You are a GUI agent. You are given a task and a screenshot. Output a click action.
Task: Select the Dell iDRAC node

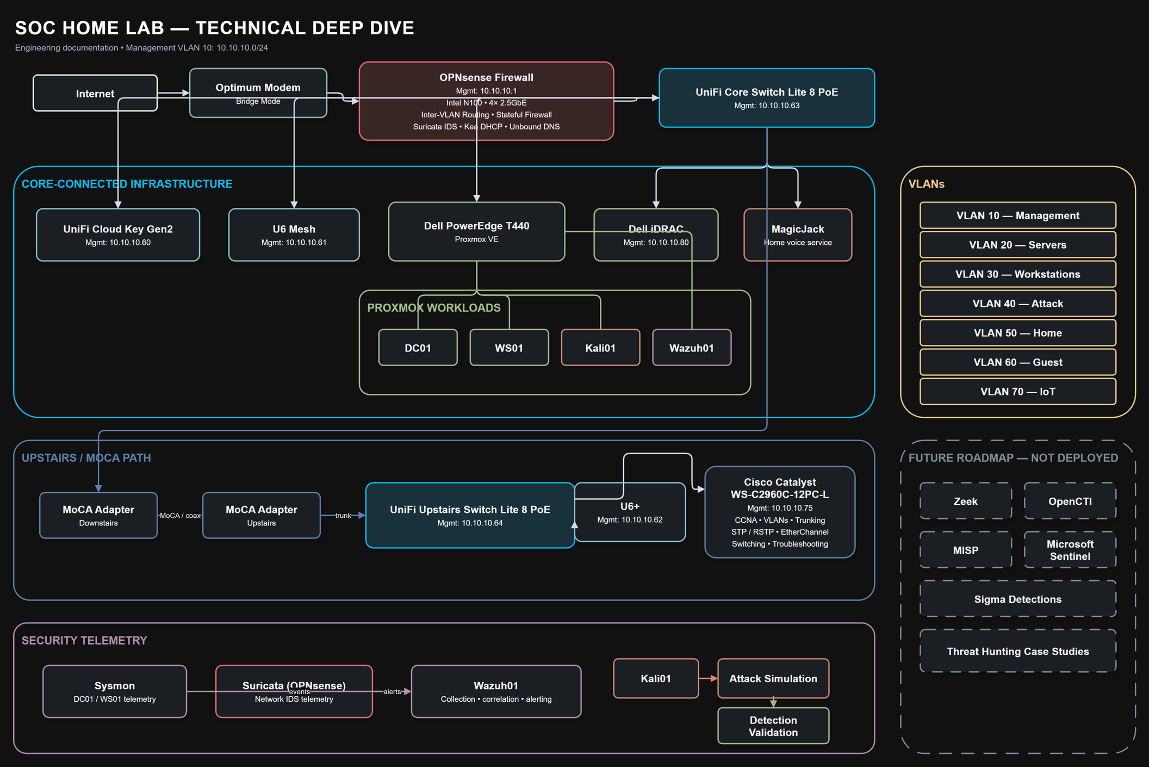(x=656, y=235)
